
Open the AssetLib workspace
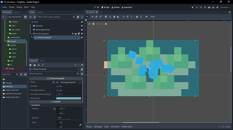click(127, 7)
